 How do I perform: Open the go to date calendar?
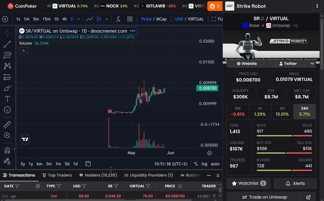pyautogui.click(x=87, y=164)
